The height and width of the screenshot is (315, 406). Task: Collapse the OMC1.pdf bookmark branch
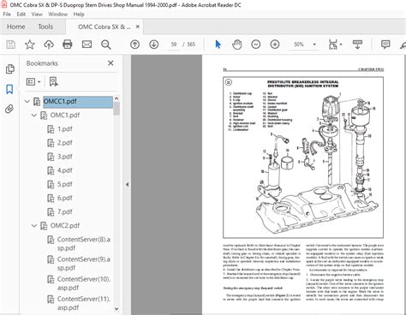pos(34,116)
